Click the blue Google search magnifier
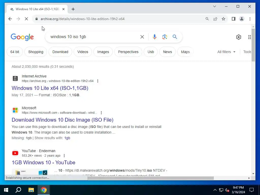The height and width of the screenshot is (195, 260). [x=175, y=37]
